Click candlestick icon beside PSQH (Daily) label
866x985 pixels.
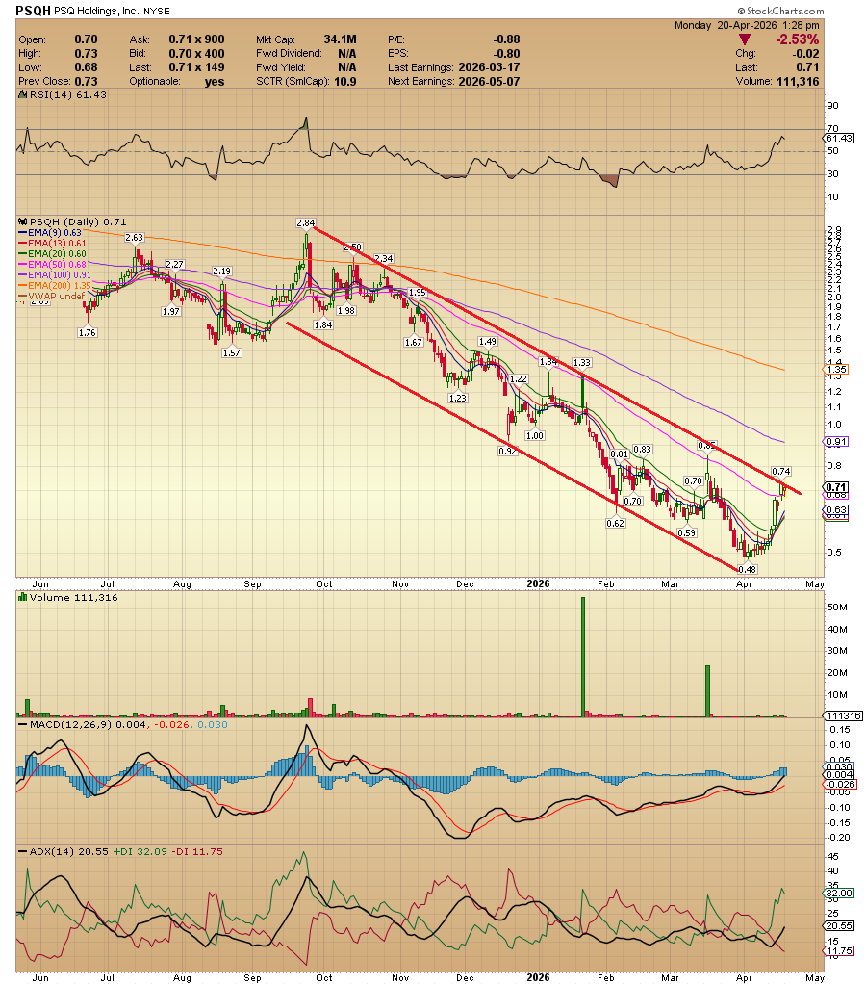[23, 221]
